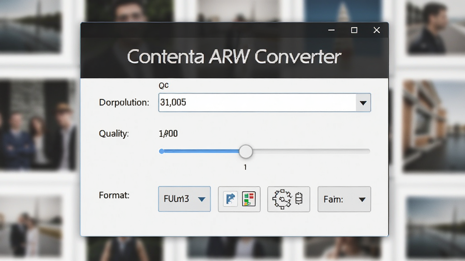
Task: Click the 1/00 quality value text
Action: click(168, 134)
